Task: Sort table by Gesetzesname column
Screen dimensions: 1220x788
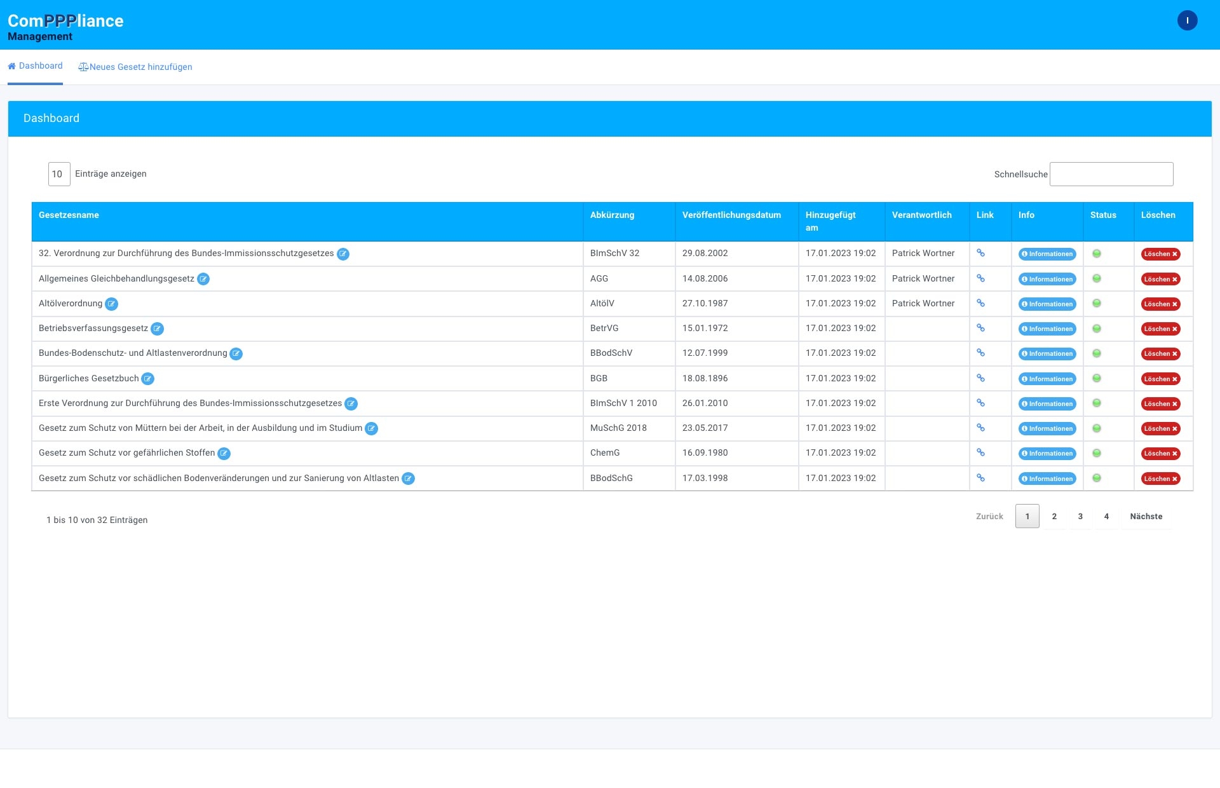Action: click(x=69, y=215)
